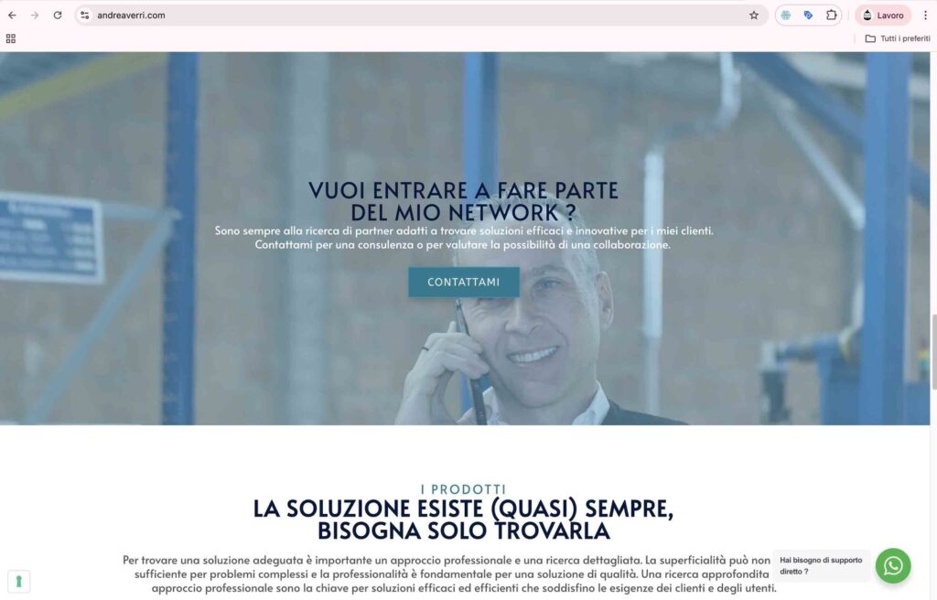Screen dimensions: 937x600
Task: Start a WhatsApp chat via green icon
Action: click(x=893, y=565)
